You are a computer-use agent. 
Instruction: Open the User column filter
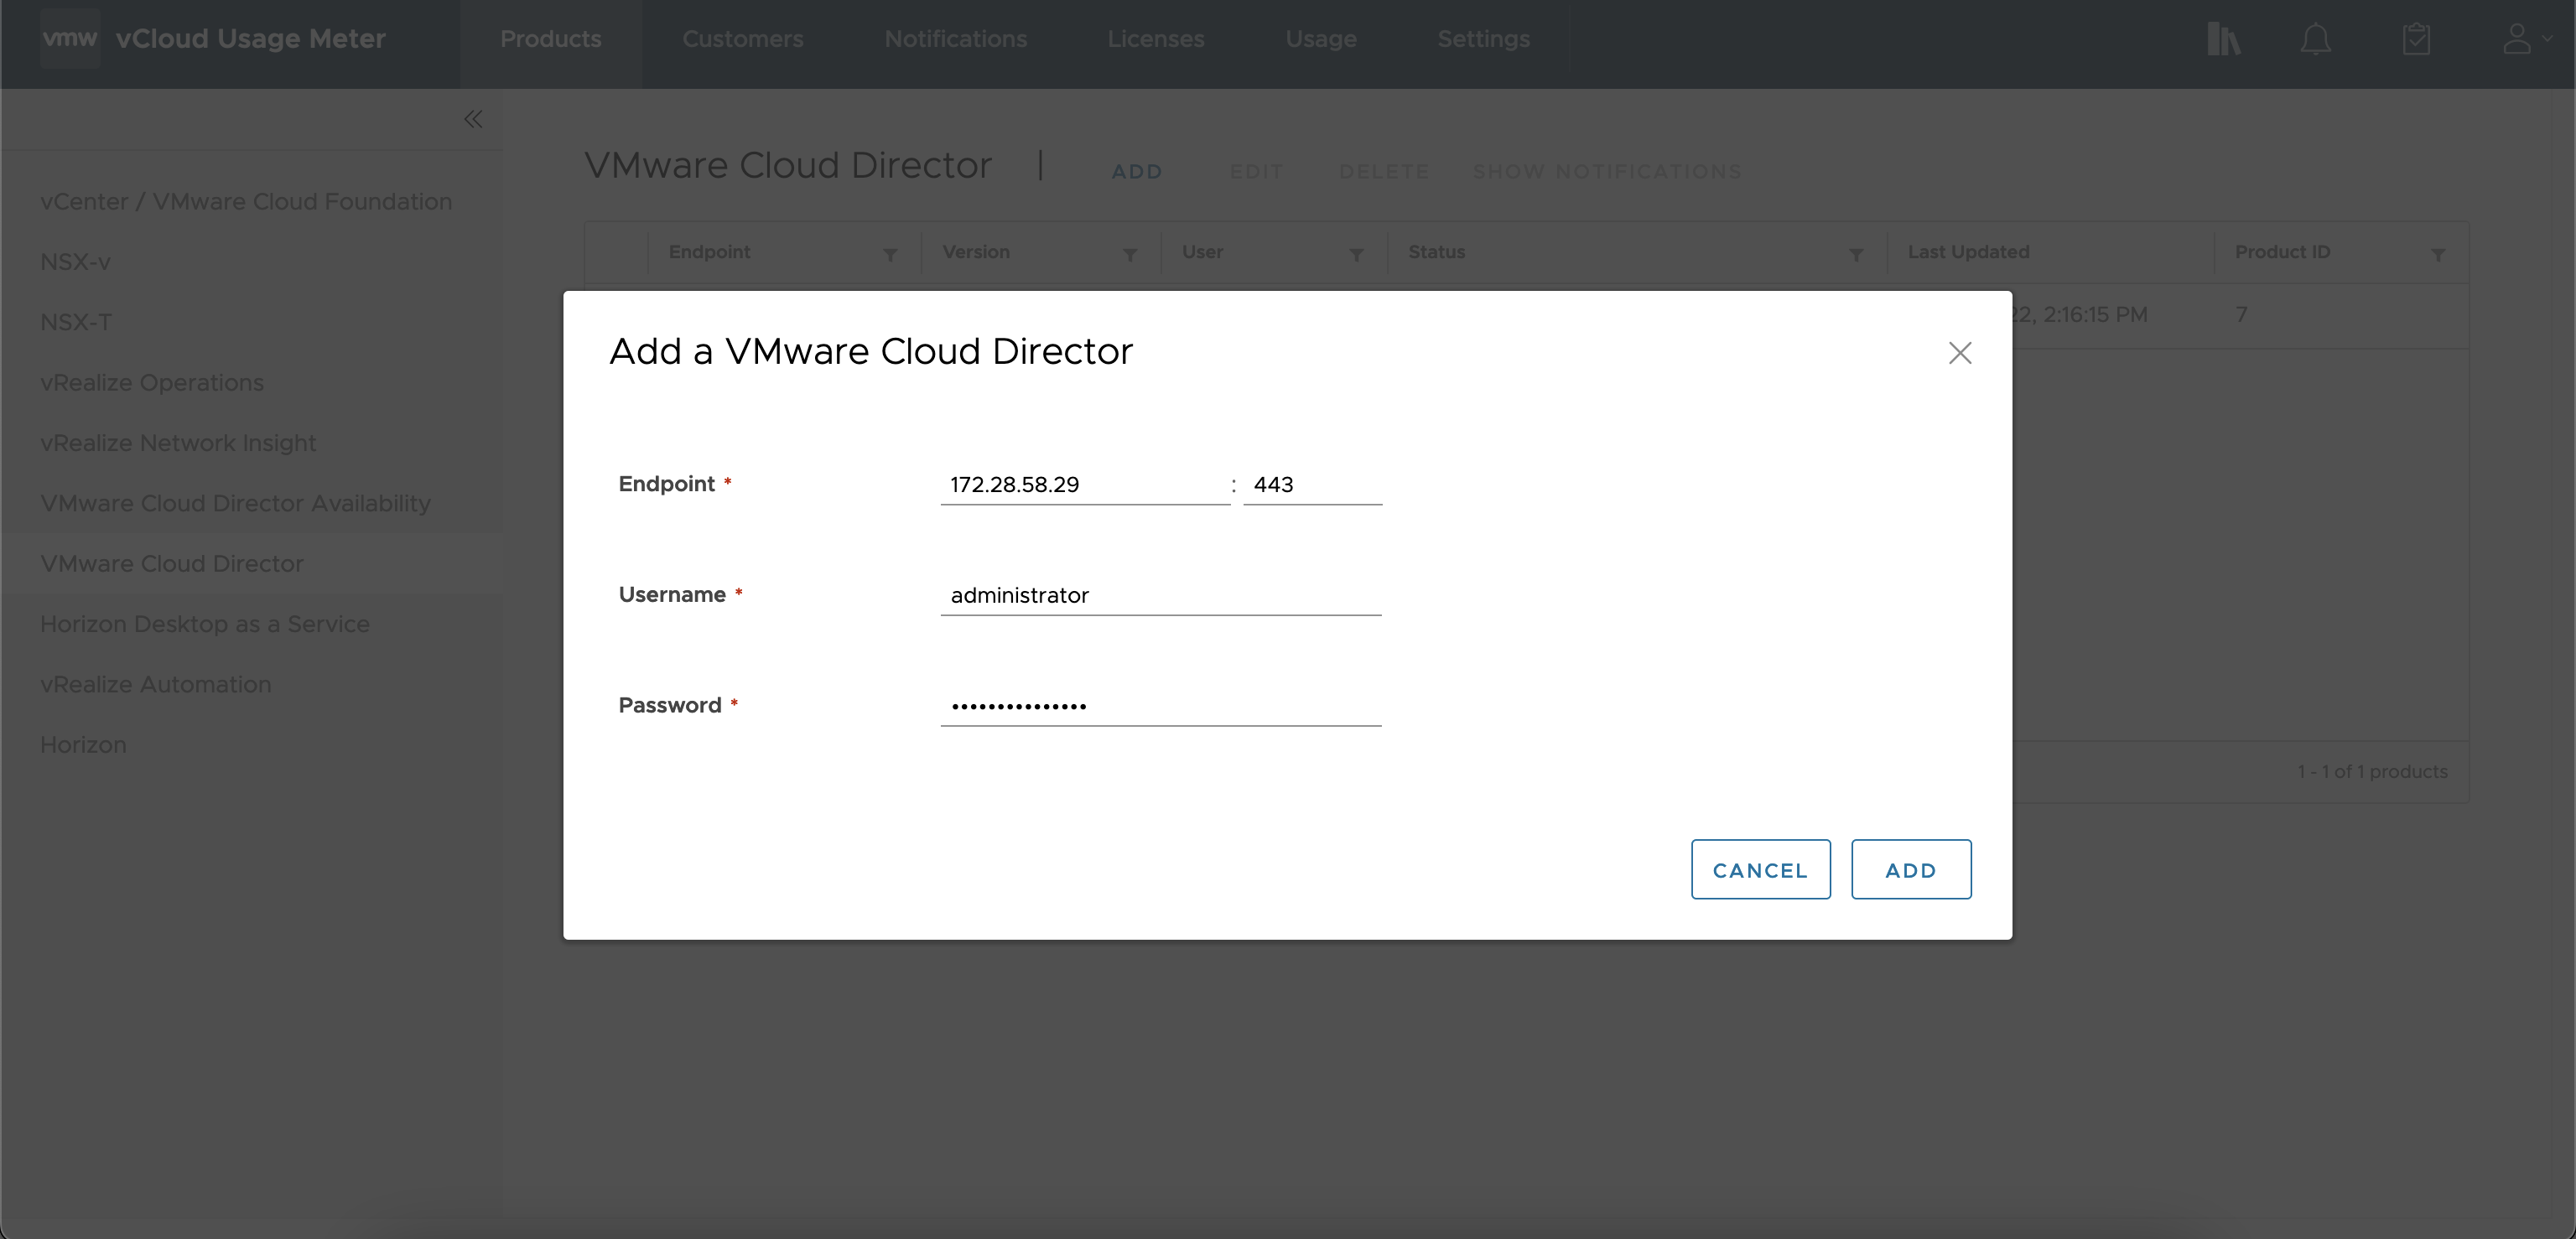(x=1356, y=255)
